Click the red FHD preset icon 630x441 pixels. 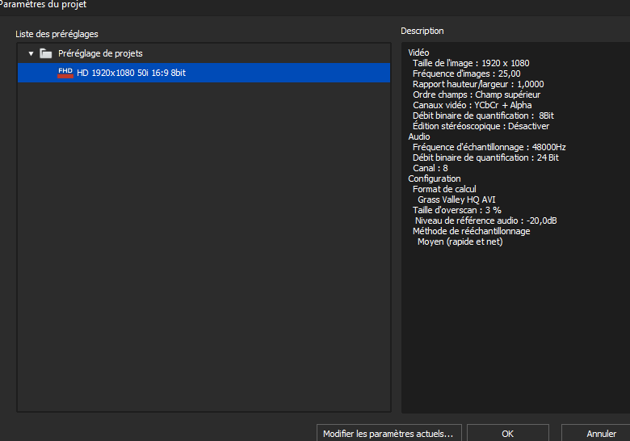click(x=65, y=73)
